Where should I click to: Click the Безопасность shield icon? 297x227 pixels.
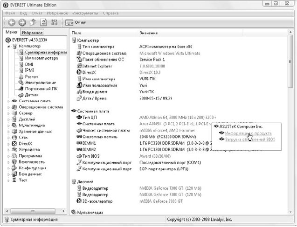tap(14, 162)
